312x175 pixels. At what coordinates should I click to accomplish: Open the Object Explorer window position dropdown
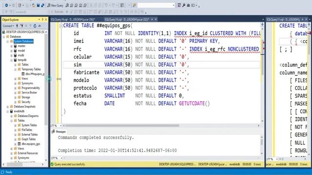39,19
